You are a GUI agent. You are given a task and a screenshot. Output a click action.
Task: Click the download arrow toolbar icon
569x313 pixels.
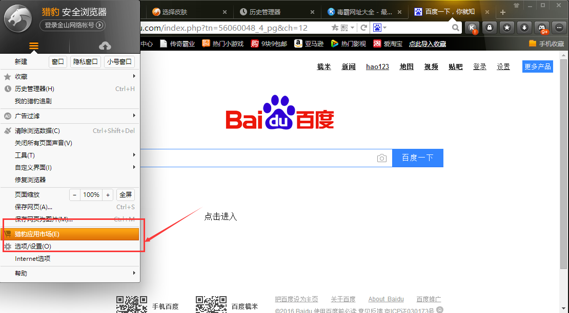point(524,28)
